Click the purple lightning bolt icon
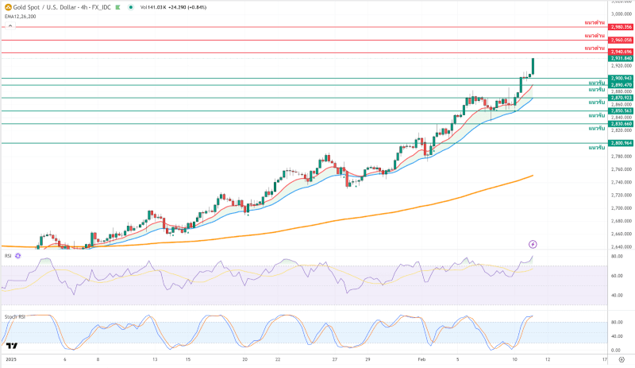This screenshot has width=635, height=368. 533,243
